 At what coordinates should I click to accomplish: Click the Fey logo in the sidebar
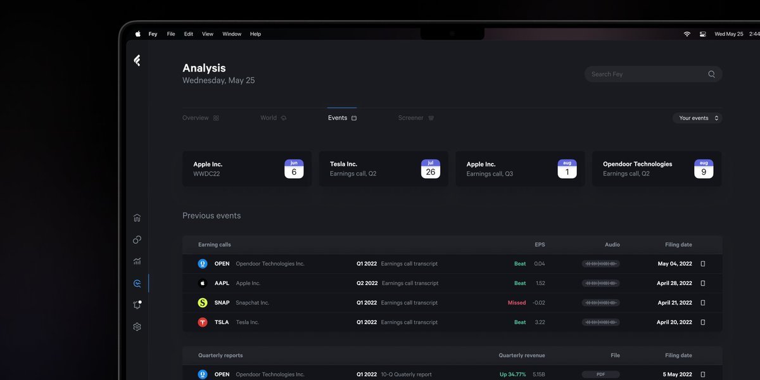click(x=137, y=60)
